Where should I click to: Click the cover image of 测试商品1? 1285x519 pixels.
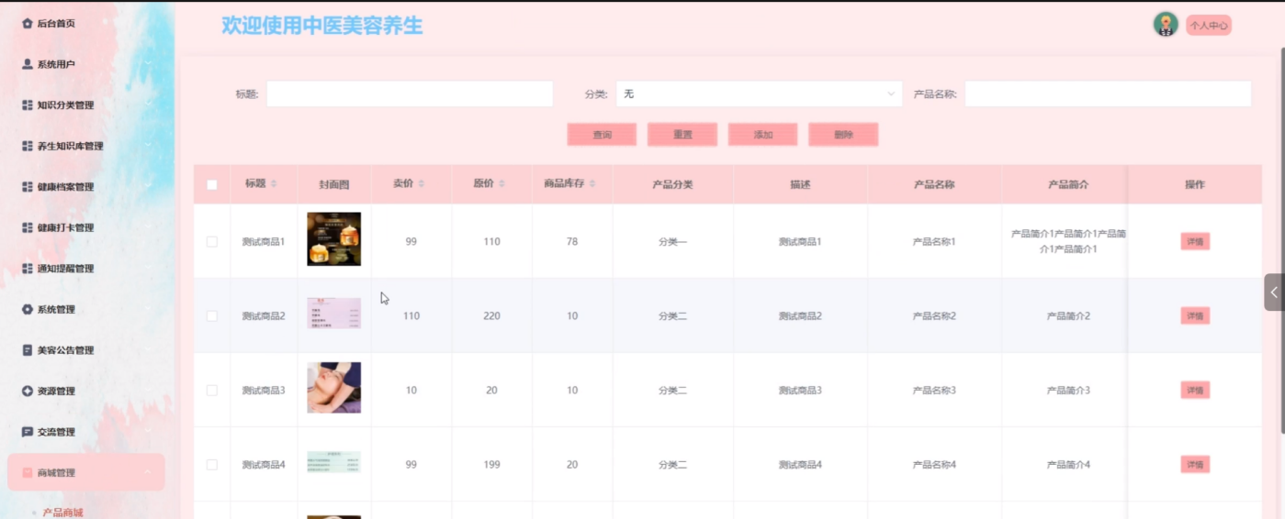333,239
